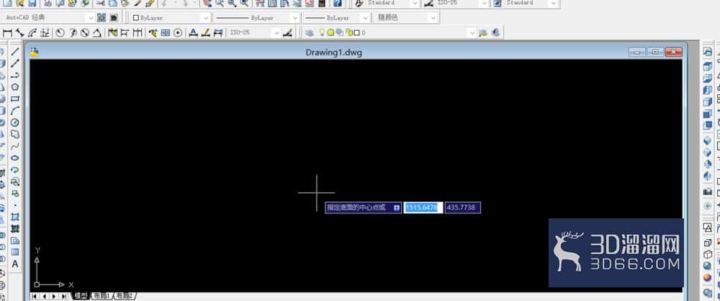720x301 pixels.
Task: Click the Radius dimension icon
Action: [60, 32]
